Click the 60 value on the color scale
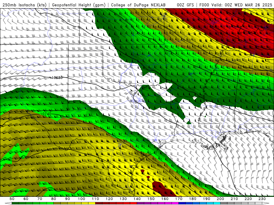The width and height of the screenshot is (274, 205). click(26, 199)
